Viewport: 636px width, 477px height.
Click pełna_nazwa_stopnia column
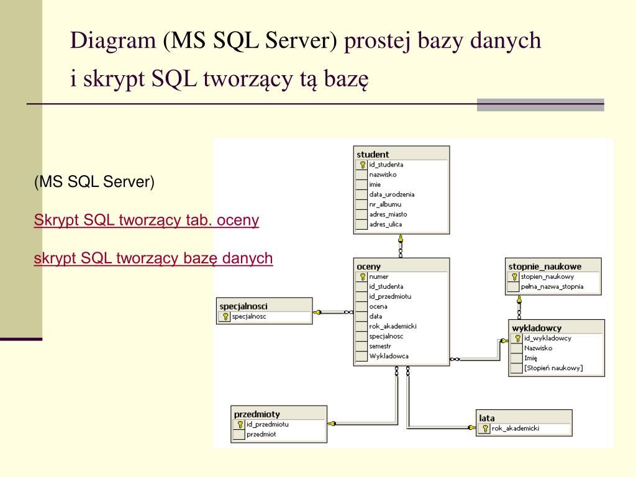point(553,286)
